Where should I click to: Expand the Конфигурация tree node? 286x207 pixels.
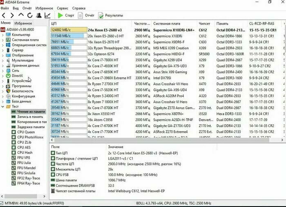[3, 96]
